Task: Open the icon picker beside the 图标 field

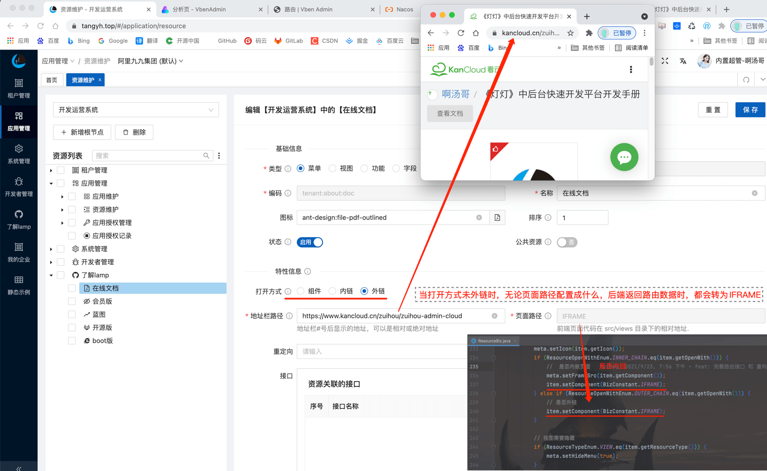Action: [497, 217]
